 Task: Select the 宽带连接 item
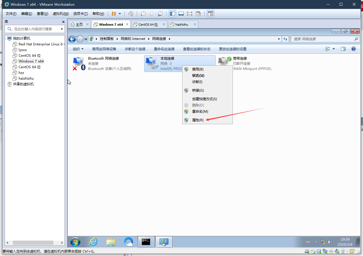pyautogui.click(x=252, y=63)
